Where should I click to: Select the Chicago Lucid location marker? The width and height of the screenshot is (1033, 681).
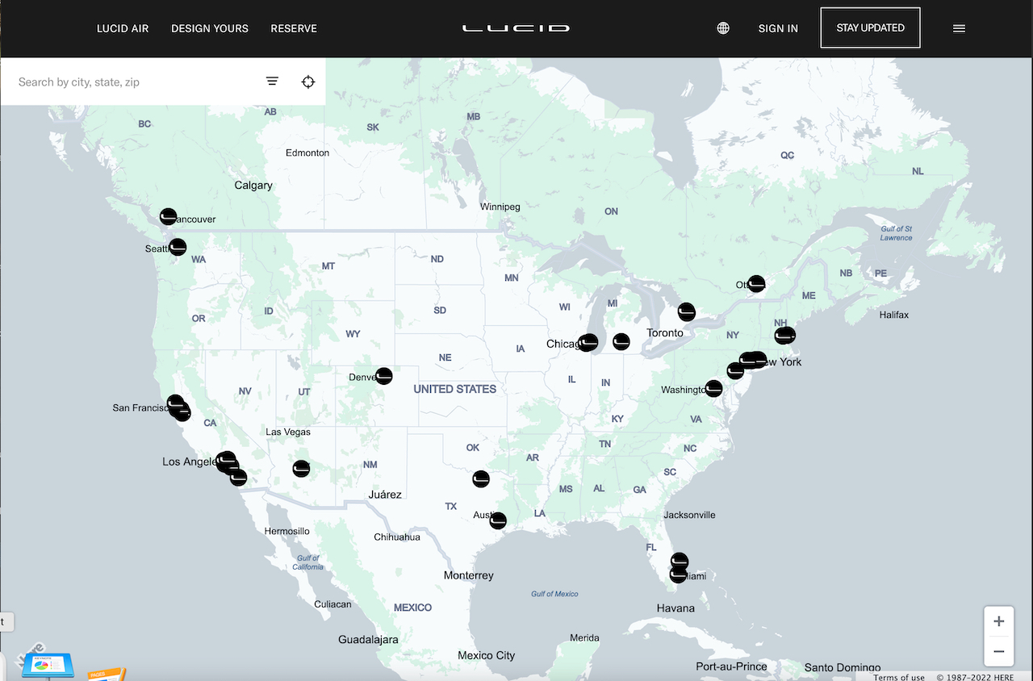(589, 342)
